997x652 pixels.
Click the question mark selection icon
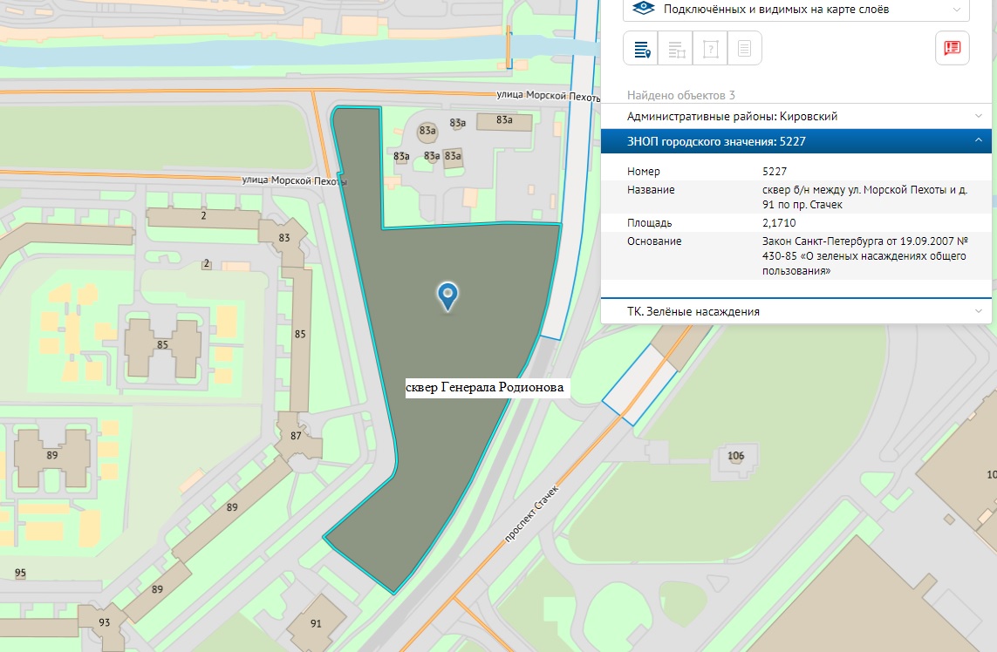pyautogui.click(x=710, y=49)
